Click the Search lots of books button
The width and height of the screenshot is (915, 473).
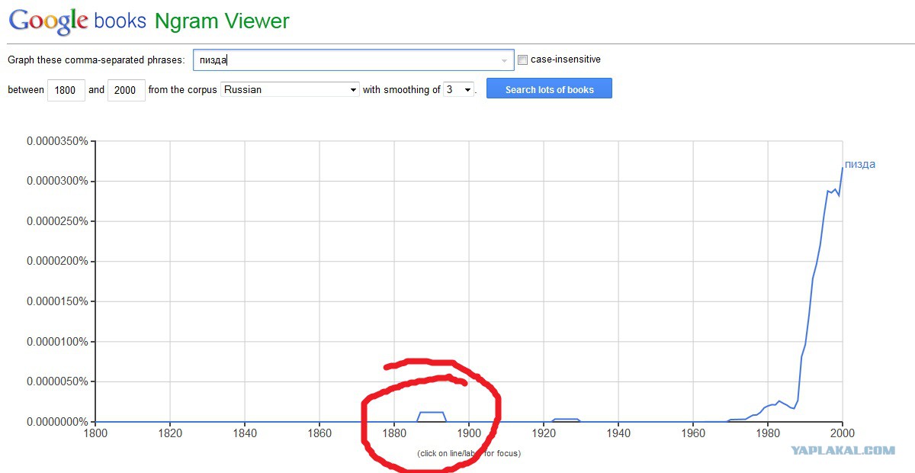[x=549, y=89]
